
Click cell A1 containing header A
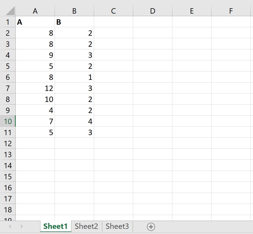pos(35,22)
